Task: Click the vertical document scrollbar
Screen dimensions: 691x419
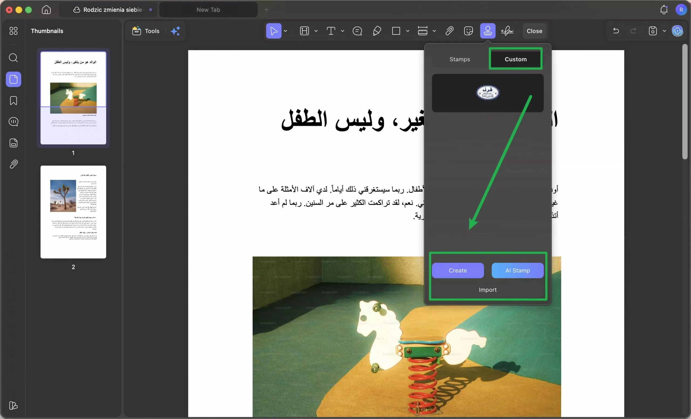Action: tap(685, 101)
